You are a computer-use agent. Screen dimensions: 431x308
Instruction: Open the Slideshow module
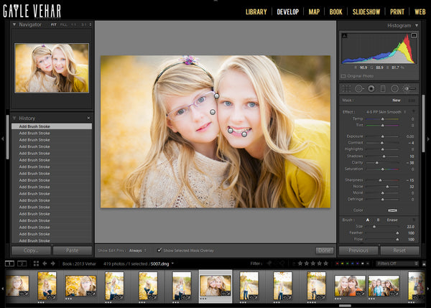(366, 11)
